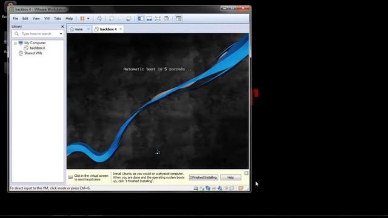The height and width of the screenshot is (218, 388).
Task: Dismiss the install hint bar
Action: click(x=246, y=173)
